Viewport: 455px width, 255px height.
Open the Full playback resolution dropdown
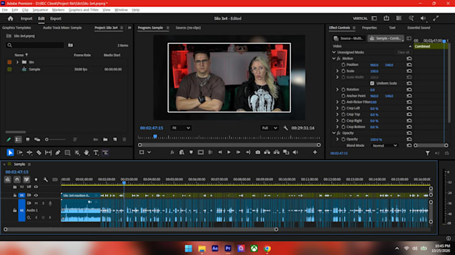[x=270, y=128]
